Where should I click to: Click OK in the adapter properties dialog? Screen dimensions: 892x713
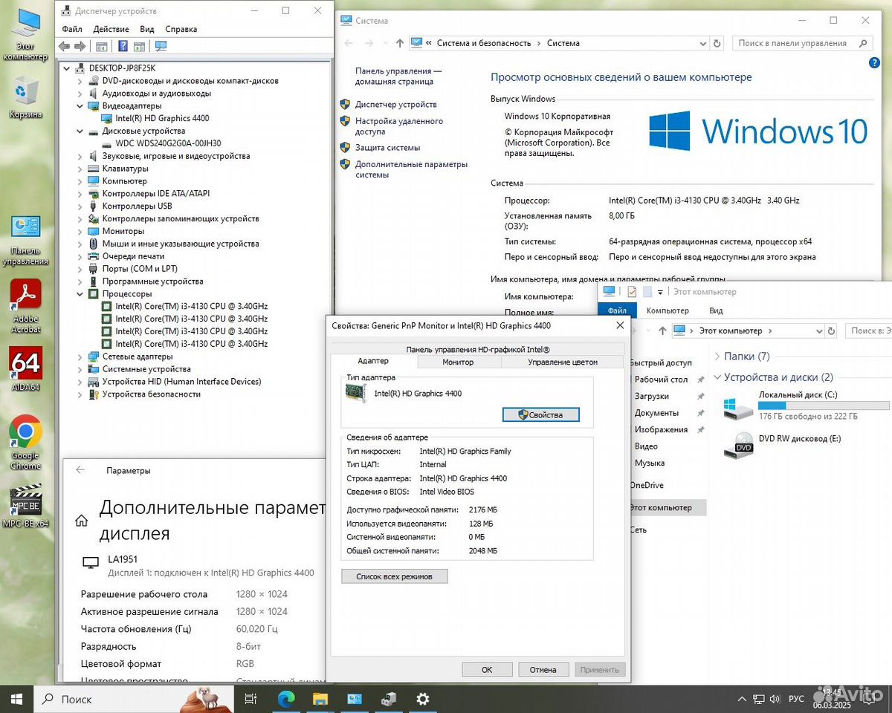[x=487, y=669]
